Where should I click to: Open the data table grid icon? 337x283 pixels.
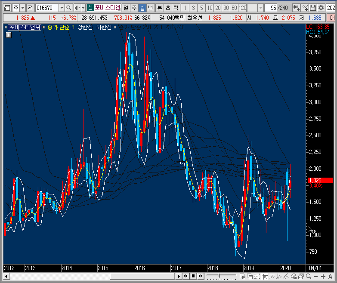[x=9, y=35]
